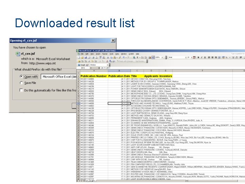The width and height of the screenshot is (245, 184).
Task: Click the Cut scissors icon in Excel
Action: pyautogui.click(x=108, y=58)
